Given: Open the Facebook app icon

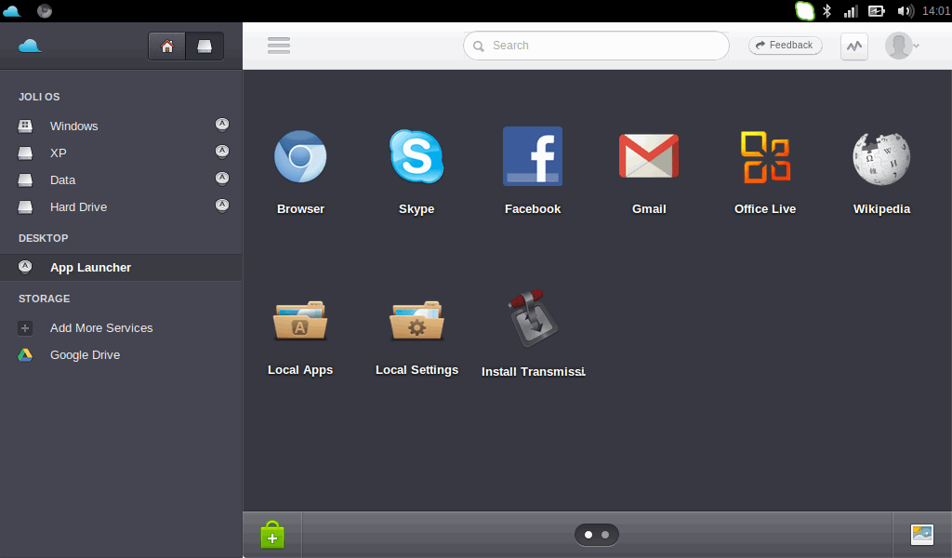Looking at the screenshot, I should (532, 156).
